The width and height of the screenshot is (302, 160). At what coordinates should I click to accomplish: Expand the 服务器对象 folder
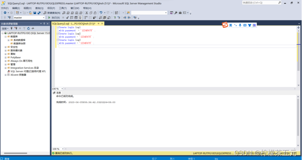tap(5, 51)
